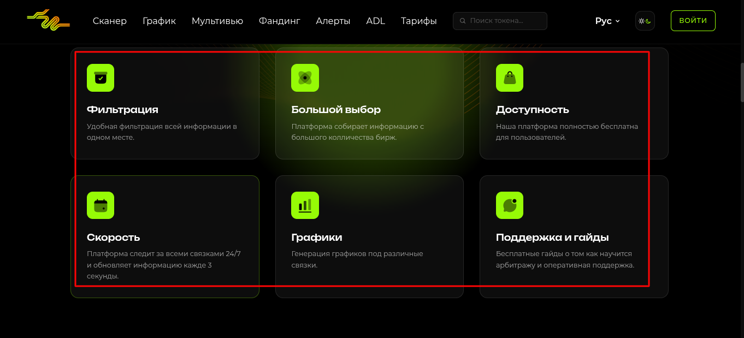The image size is (744, 338).
Task: Open the Алерты page
Action: (x=333, y=21)
